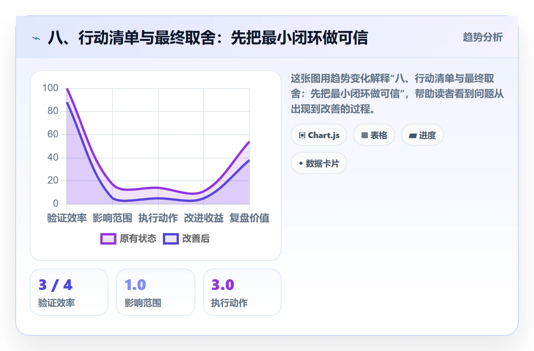Click the 20 y-axis tick label
Screen dimensions: 534x351
53,180
